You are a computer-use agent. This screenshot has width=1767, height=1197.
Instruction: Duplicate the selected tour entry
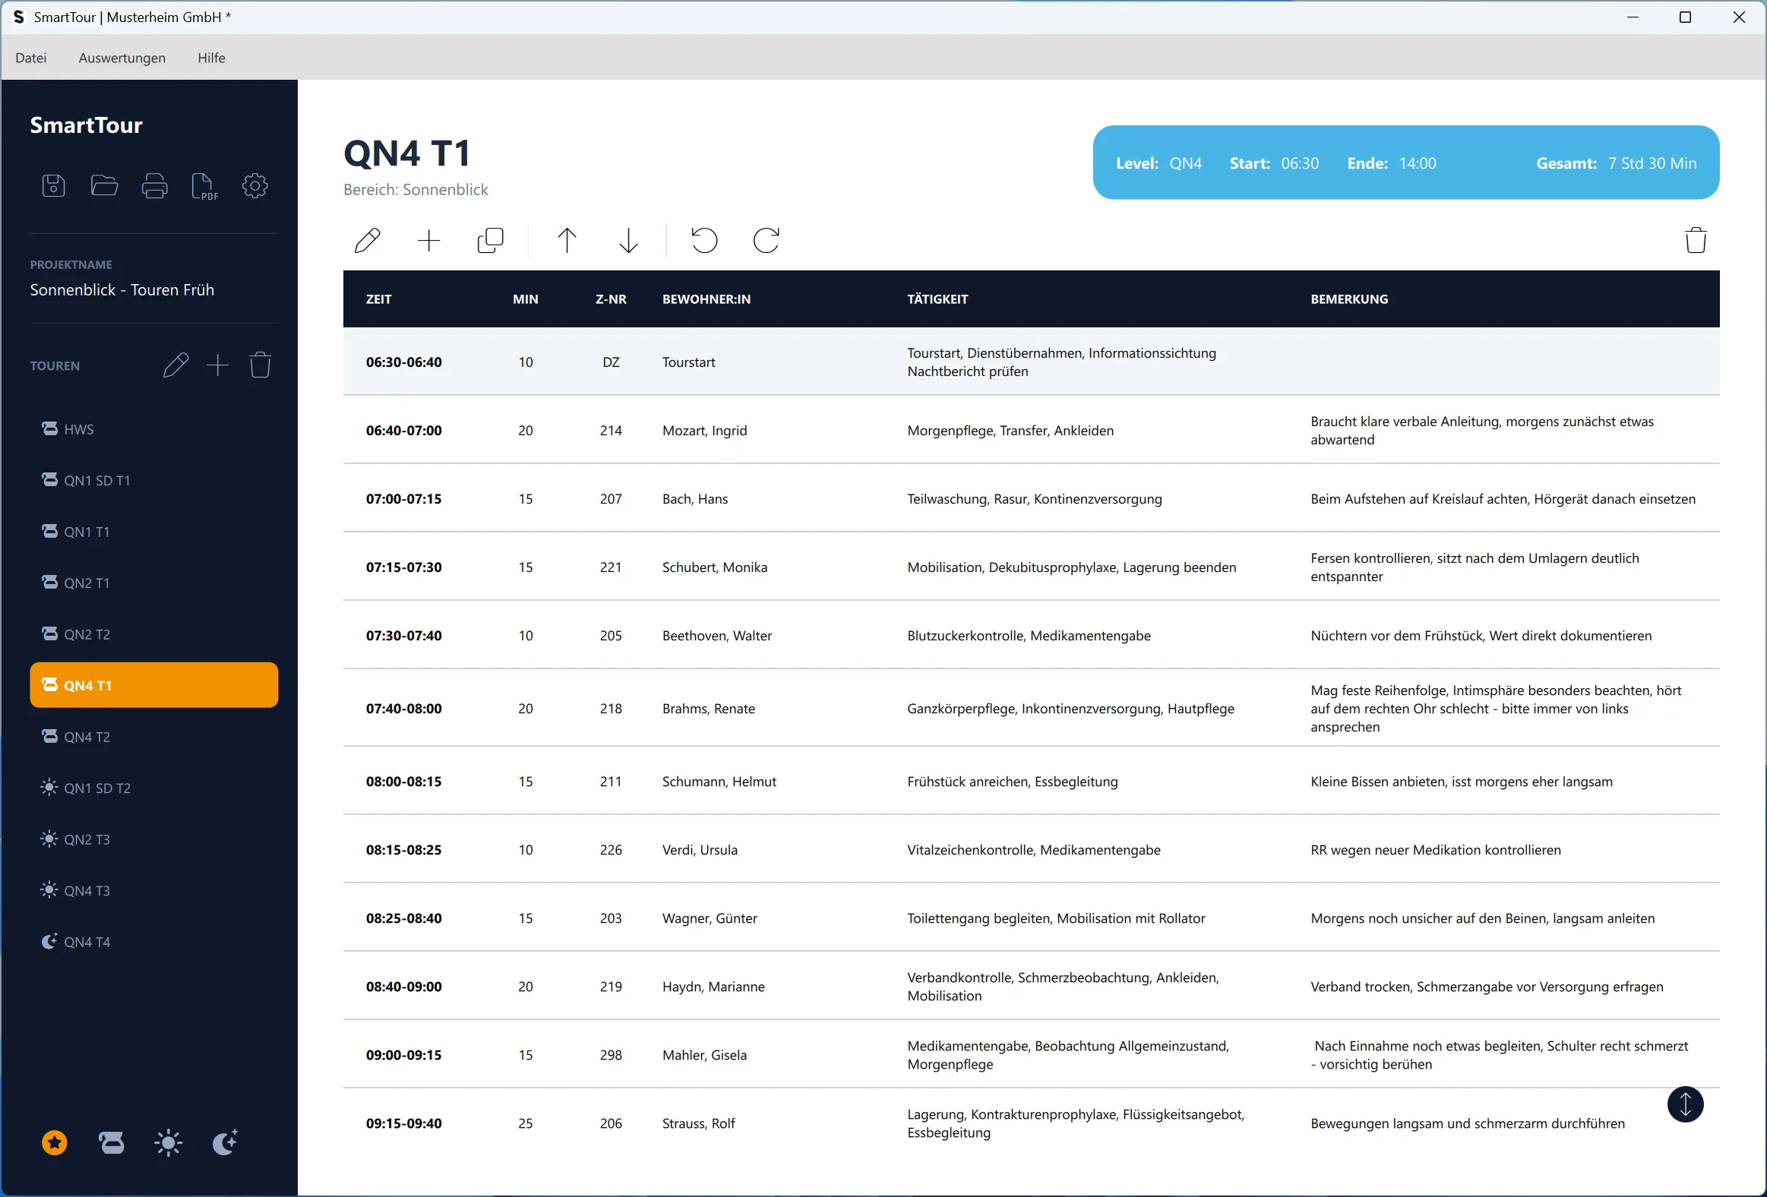tap(491, 240)
